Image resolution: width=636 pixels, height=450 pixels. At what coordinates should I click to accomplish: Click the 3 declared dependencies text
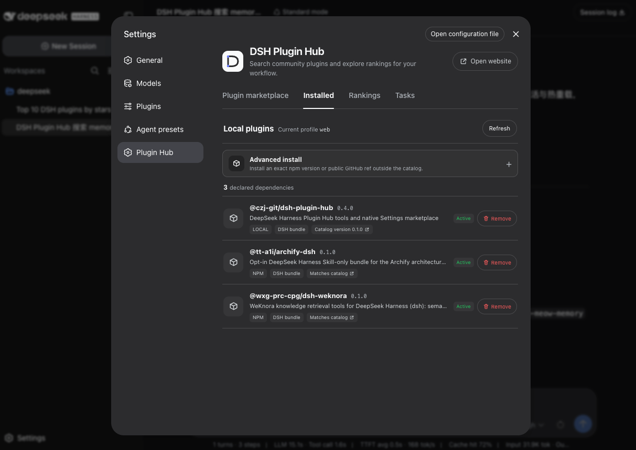click(258, 188)
